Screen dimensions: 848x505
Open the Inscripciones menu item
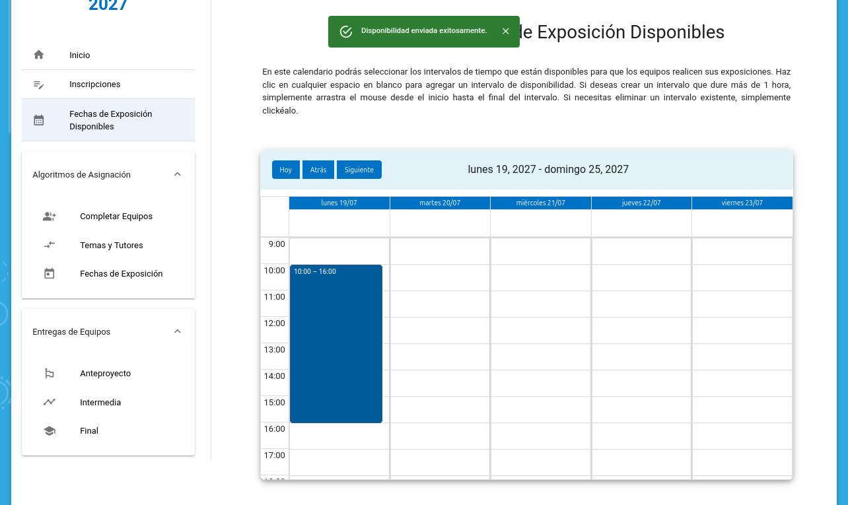coord(94,84)
